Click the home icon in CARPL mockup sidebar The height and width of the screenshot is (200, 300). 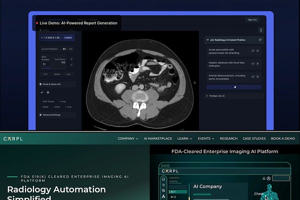(163, 179)
